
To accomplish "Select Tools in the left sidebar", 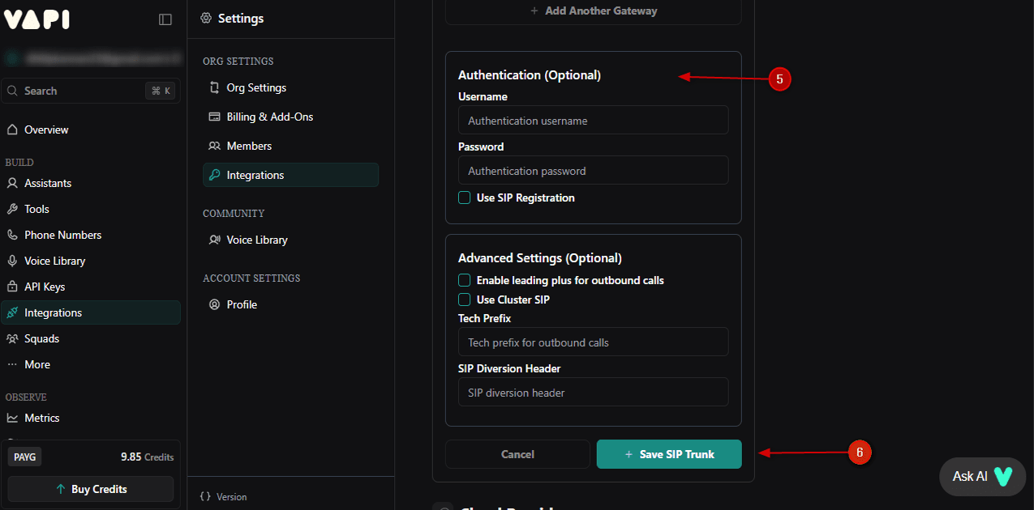I will 36,208.
